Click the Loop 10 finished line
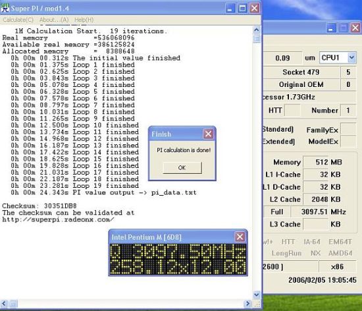 pos(74,125)
